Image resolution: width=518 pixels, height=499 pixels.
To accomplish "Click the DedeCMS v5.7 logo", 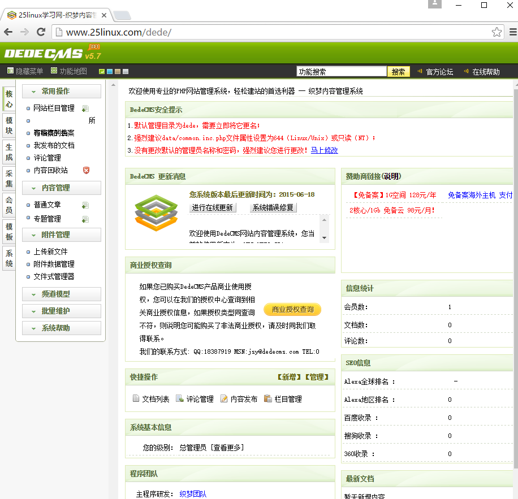I will (x=53, y=53).
